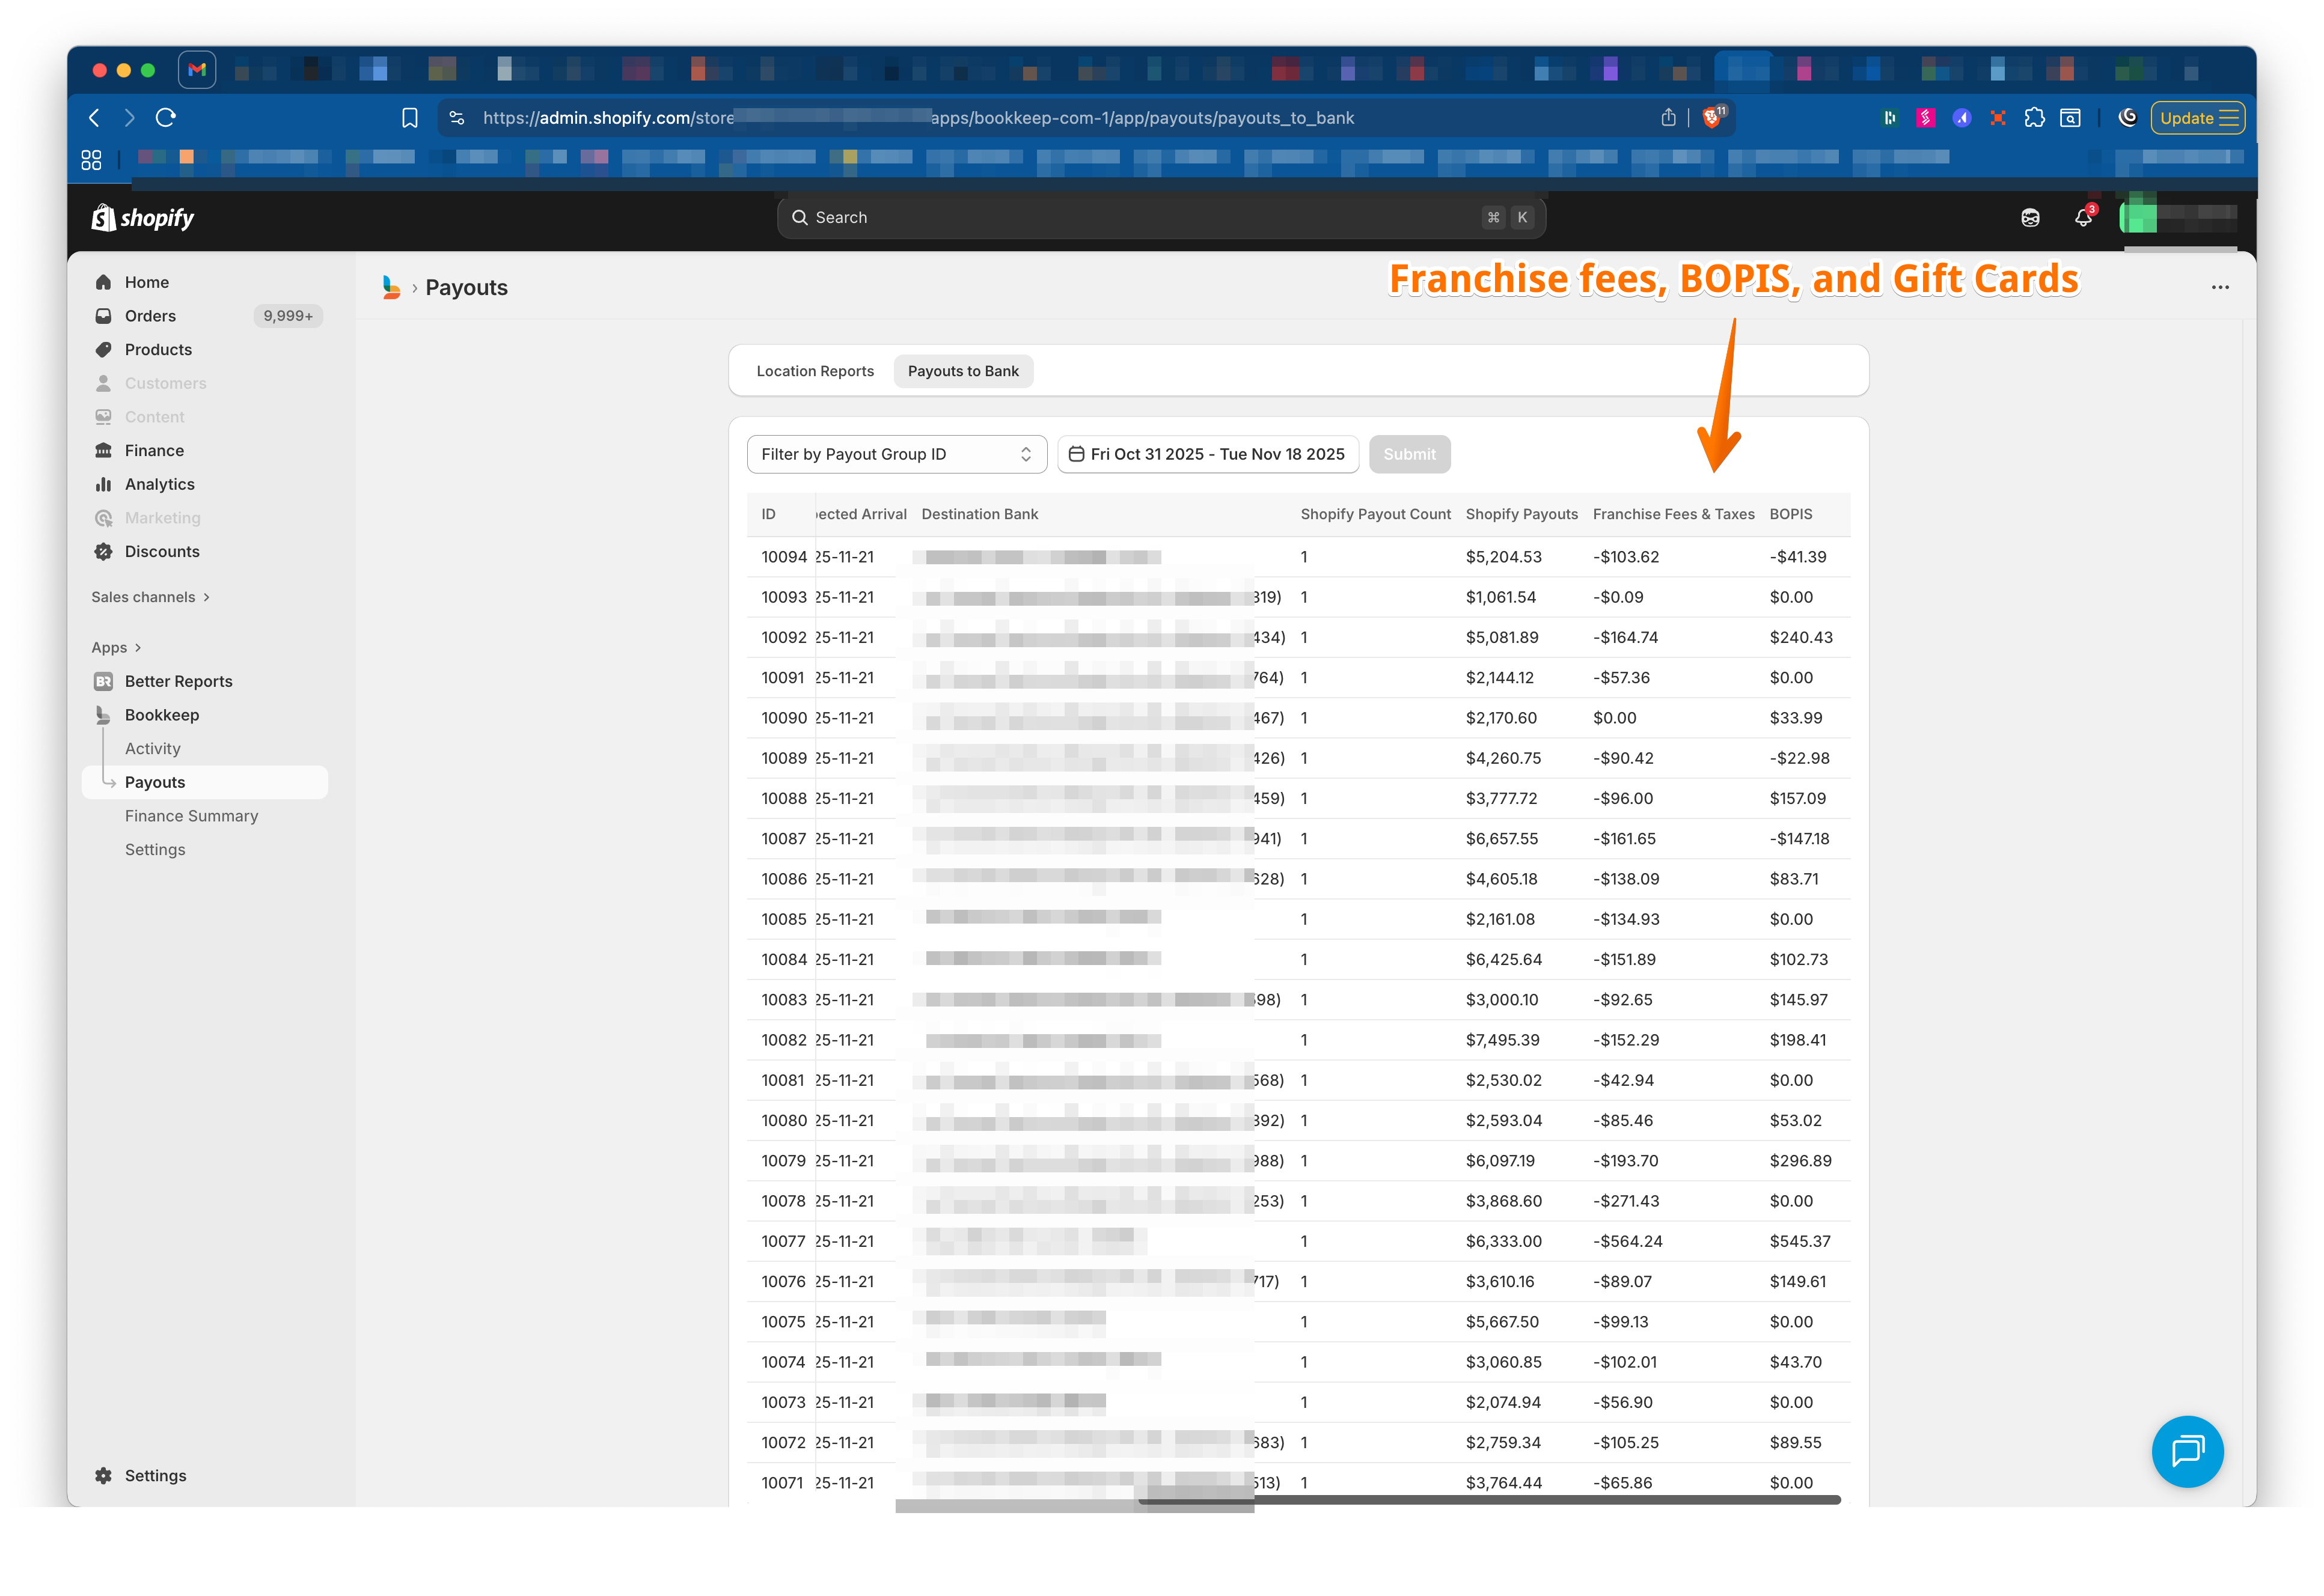2324x1596 pixels.
Task: Open the three-dots page menu
Action: tap(2220, 288)
